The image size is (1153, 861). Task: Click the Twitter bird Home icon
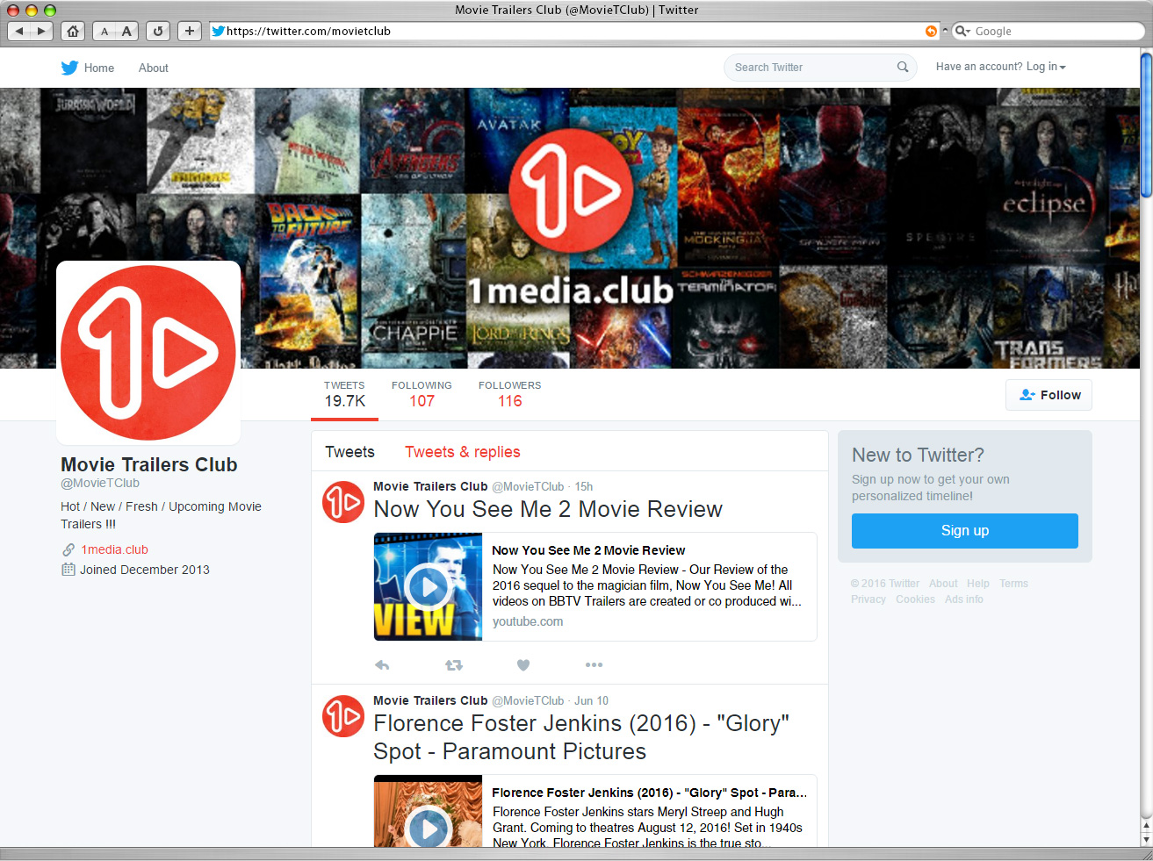pyautogui.click(x=70, y=68)
